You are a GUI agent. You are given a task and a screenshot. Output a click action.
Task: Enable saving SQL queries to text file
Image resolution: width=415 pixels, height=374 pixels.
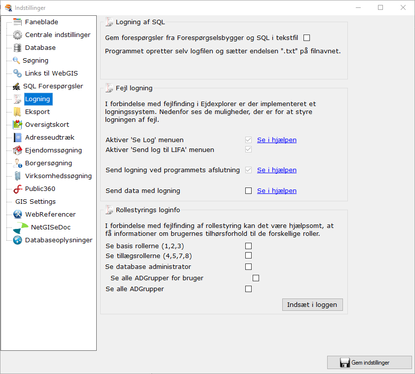[x=306, y=37]
